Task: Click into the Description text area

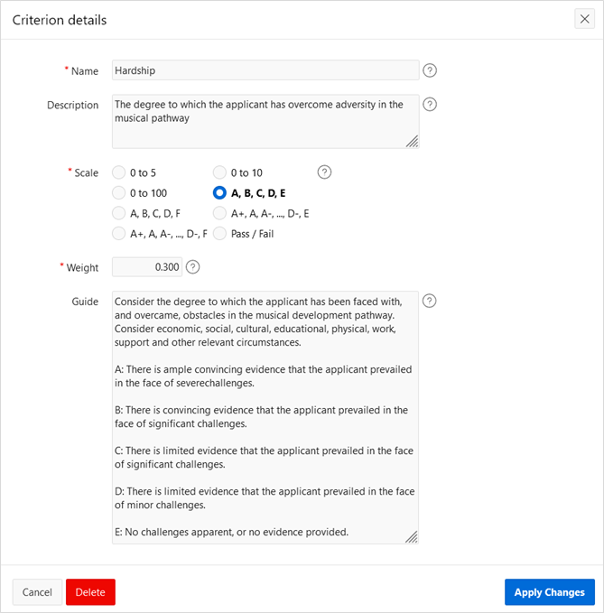Action: 265,121
